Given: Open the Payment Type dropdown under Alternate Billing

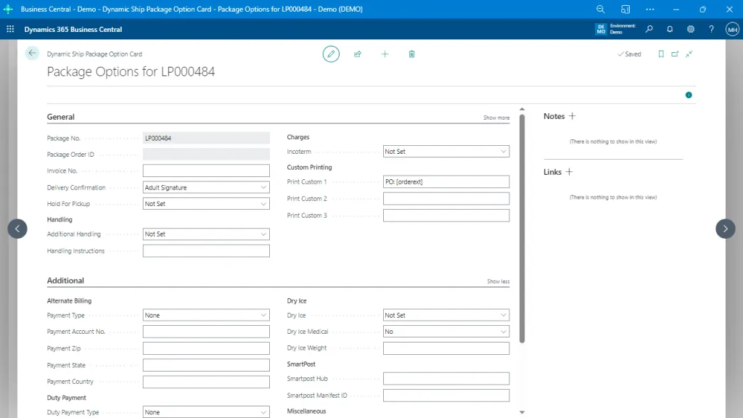Looking at the screenshot, I should [264, 315].
